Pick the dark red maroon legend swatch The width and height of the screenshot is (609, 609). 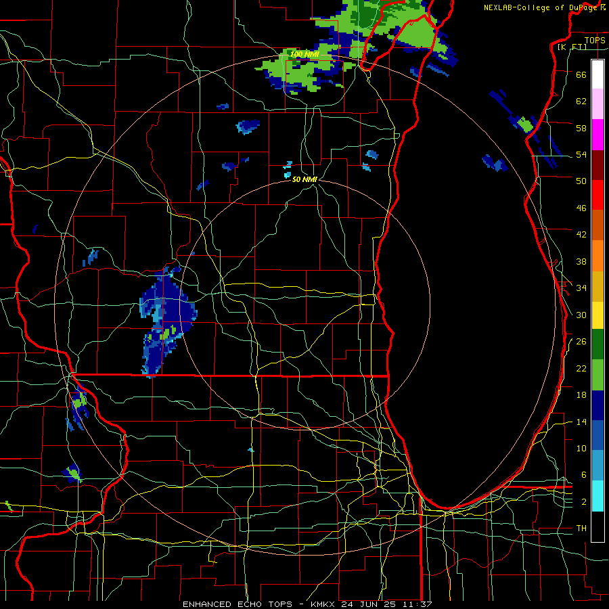coord(597,164)
